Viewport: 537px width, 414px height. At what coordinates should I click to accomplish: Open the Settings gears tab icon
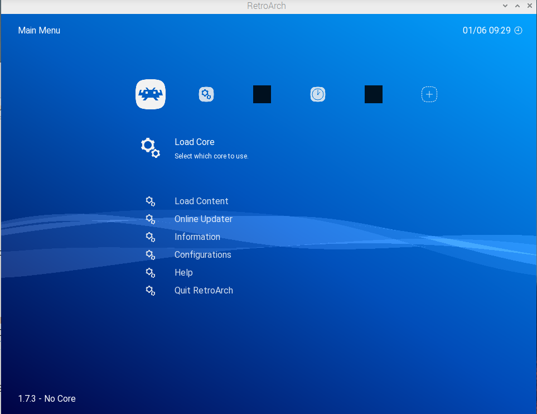coord(206,95)
